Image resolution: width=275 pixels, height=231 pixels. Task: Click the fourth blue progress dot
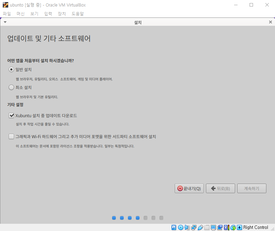tap(138, 218)
